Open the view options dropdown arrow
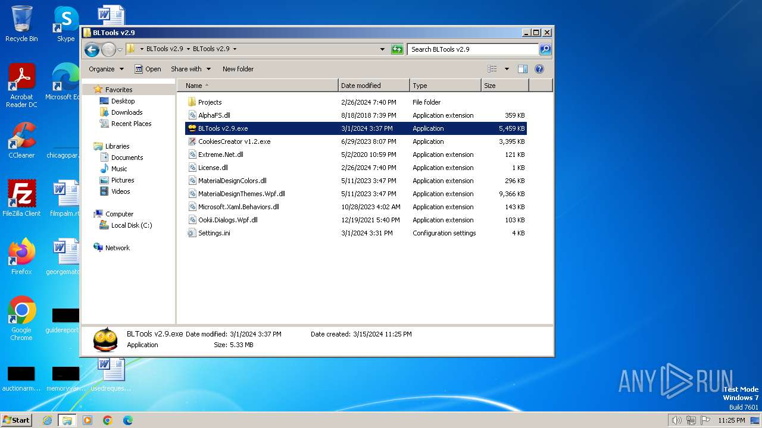 [x=507, y=69]
